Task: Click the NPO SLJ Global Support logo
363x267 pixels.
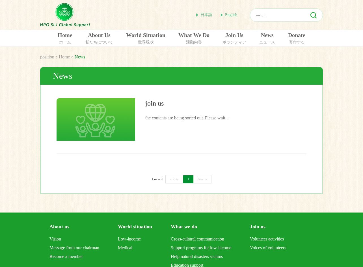Action: [65, 15]
